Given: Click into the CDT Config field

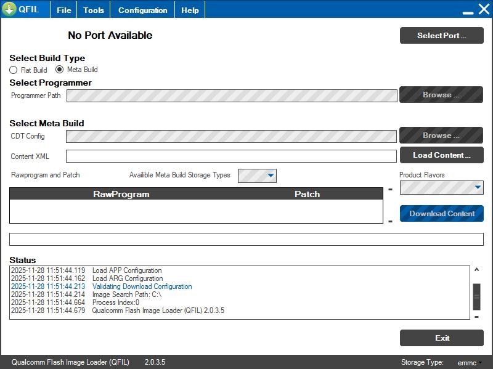Looking at the screenshot, I should pyautogui.click(x=231, y=136).
